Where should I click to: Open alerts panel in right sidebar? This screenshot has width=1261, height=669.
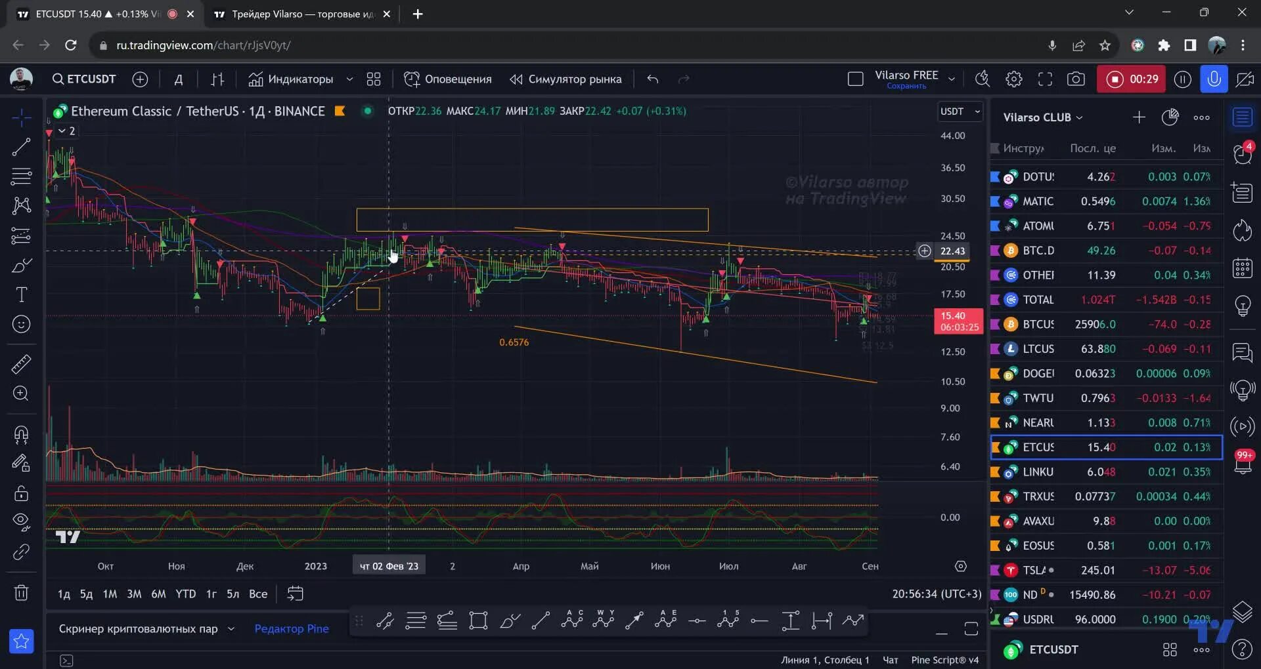tap(1242, 154)
